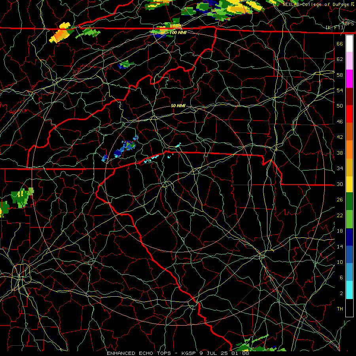Click the "62" legend value
Screen dimensions: 356x356
(340, 59)
